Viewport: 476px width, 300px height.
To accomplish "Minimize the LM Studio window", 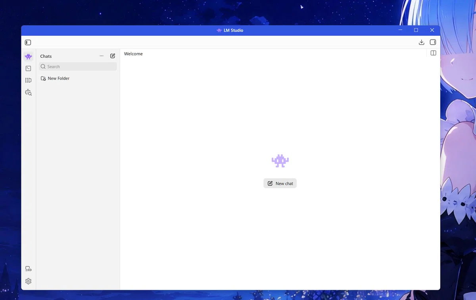I will pyautogui.click(x=400, y=30).
